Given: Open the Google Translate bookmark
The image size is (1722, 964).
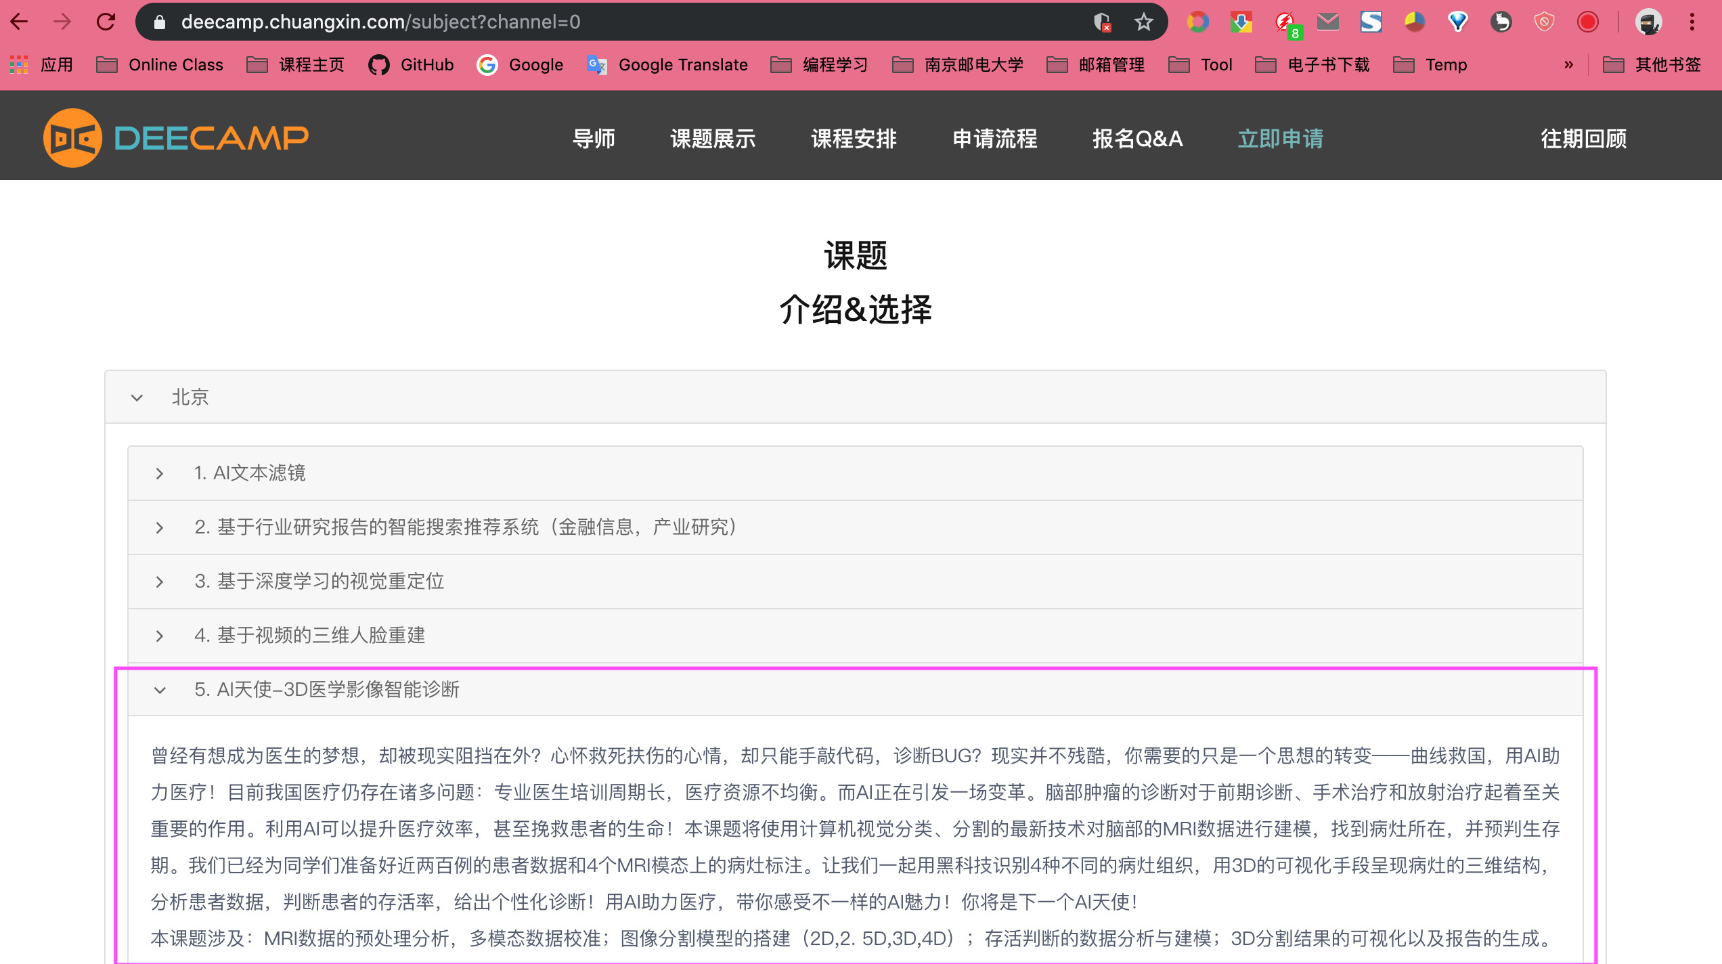Looking at the screenshot, I should [x=667, y=65].
